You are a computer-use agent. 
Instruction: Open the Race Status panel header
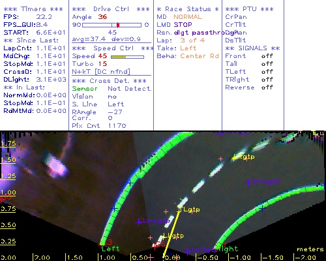[188, 9]
